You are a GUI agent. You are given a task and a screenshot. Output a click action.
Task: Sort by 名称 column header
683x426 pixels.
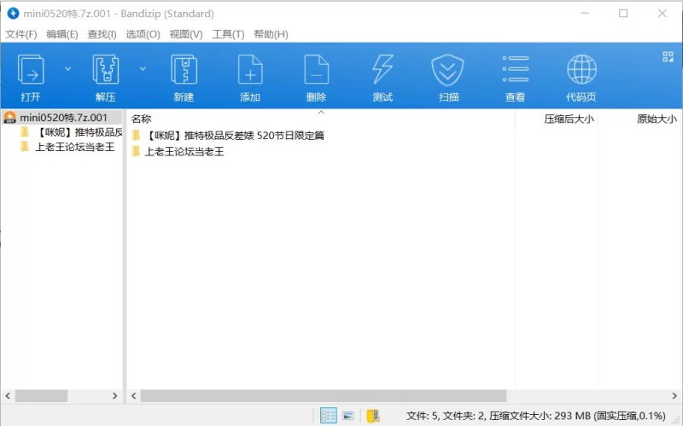click(141, 119)
